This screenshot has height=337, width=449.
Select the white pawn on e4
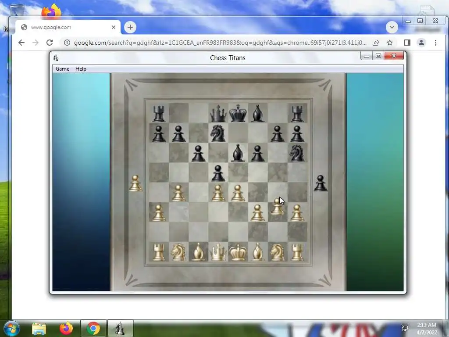[x=238, y=193]
